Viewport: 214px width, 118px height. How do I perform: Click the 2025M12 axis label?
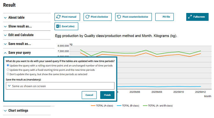tap(200, 92)
